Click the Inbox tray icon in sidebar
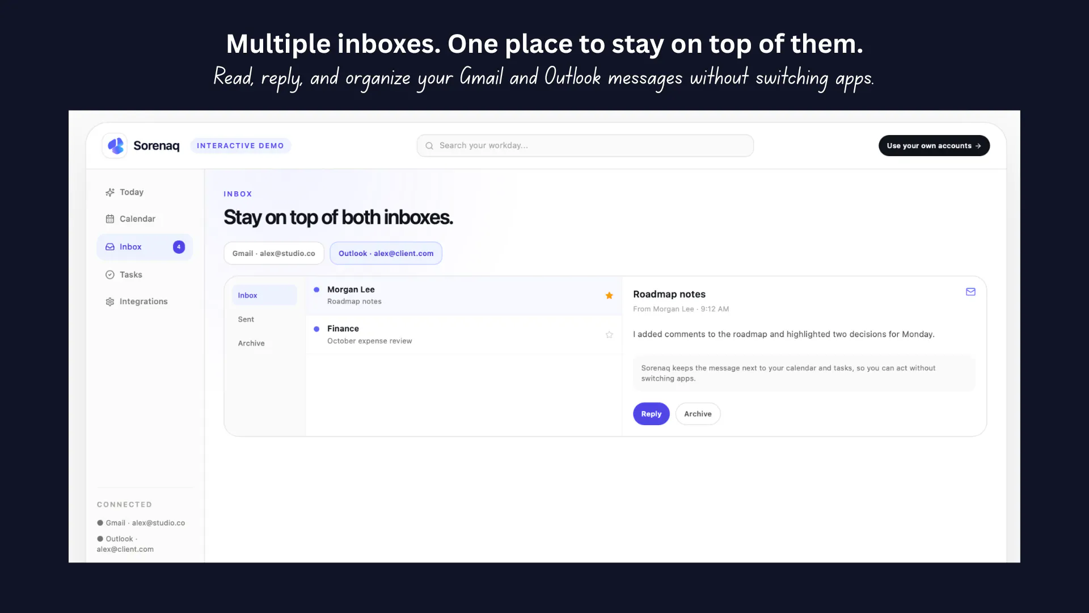The image size is (1089, 613). click(x=110, y=247)
